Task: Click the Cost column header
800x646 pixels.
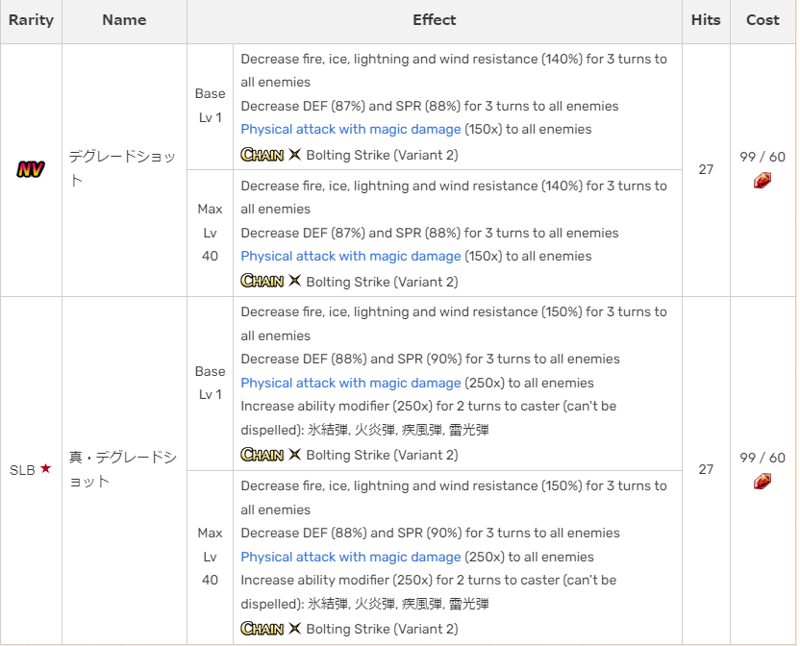Action: pyautogui.click(x=762, y=20)
